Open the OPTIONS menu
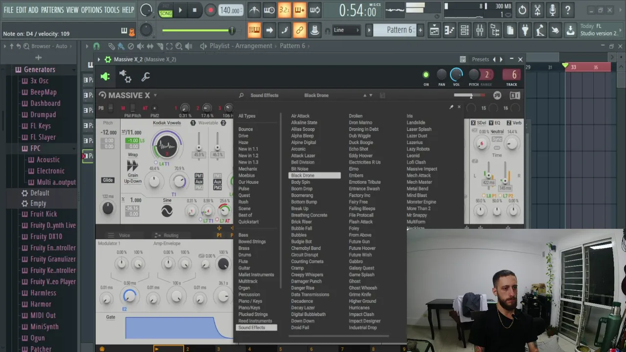The width and height of the screenshot is (626, 352). coord(91,10)
